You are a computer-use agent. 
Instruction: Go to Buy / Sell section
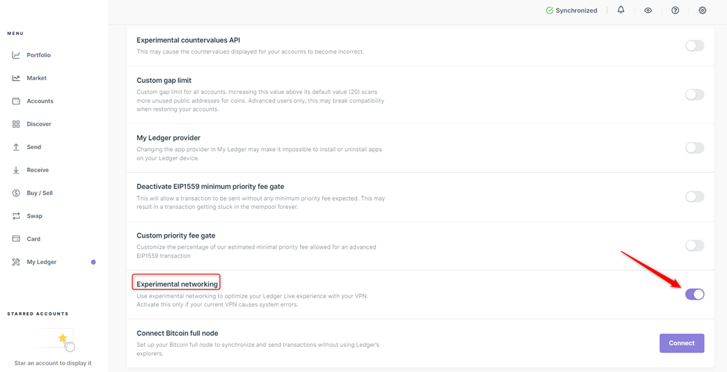point(39,193)
